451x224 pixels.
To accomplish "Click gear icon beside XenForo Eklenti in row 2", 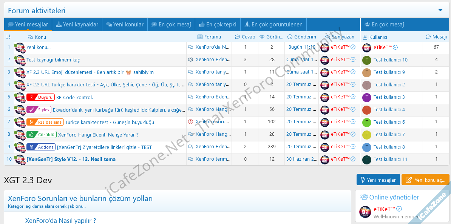I will 190,60.
